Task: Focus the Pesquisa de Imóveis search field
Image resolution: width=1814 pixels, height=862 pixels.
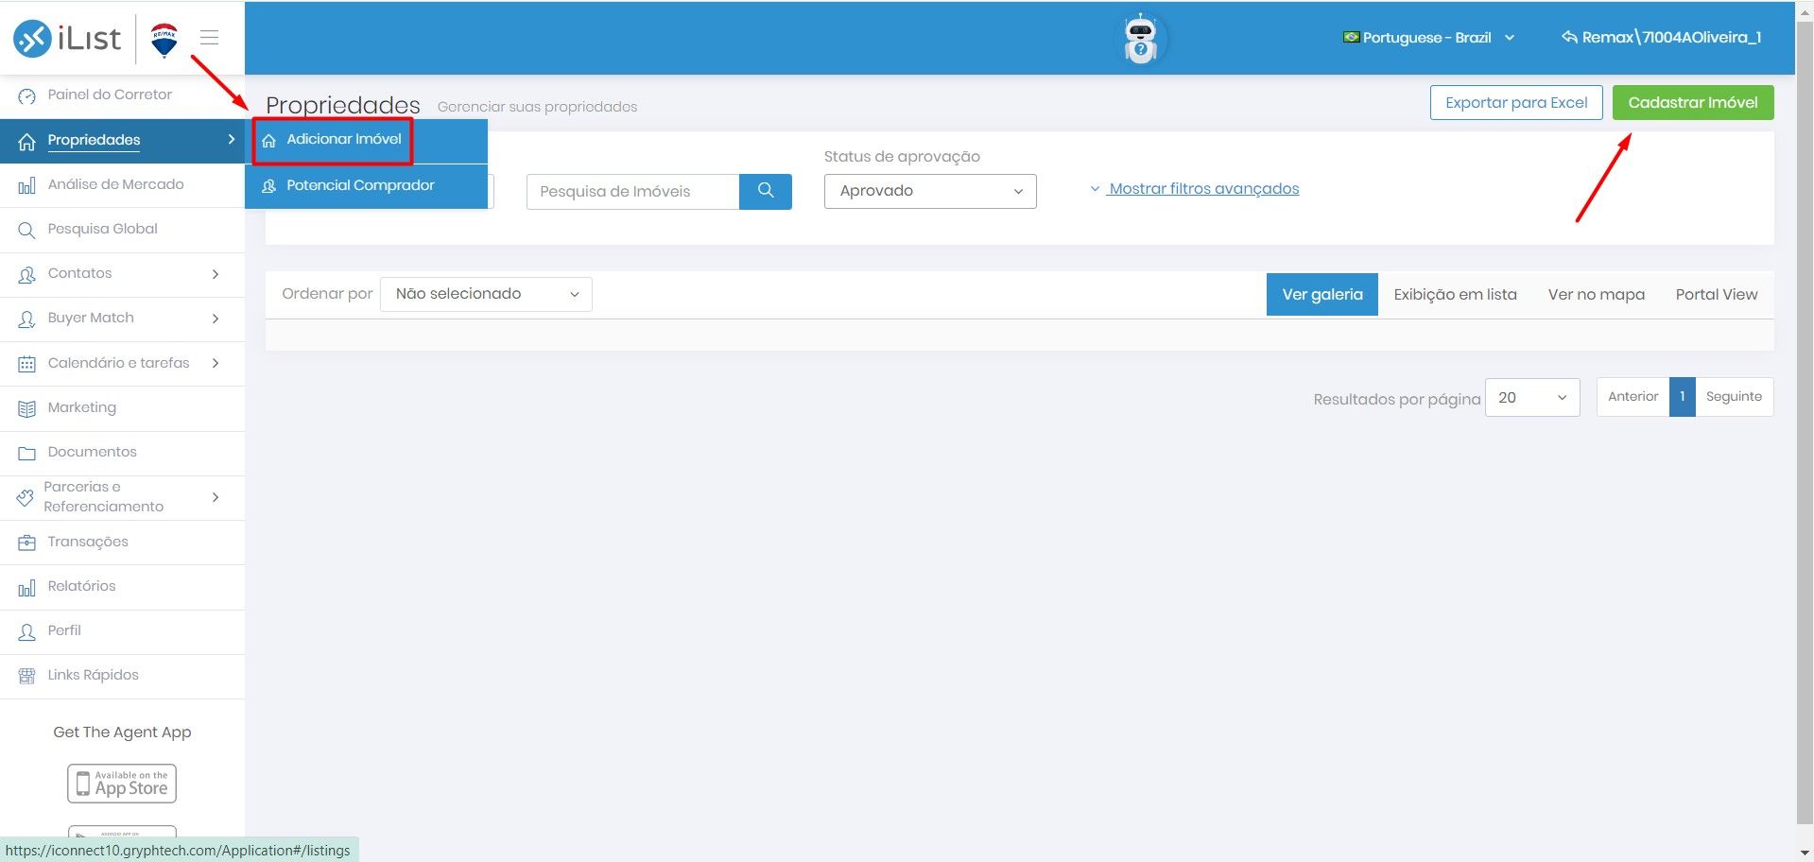Action: click(632, 191)
